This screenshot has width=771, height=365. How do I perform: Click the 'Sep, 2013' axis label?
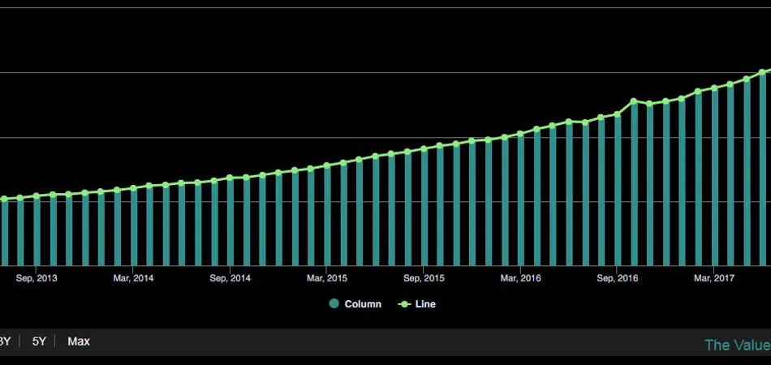coord(37,278)
